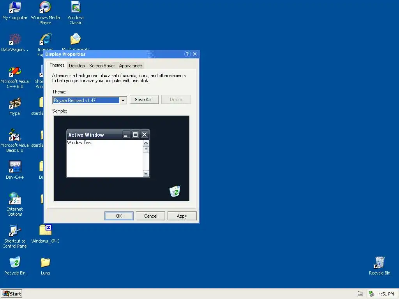Viewport: 399px width, 299px height.
Task: Expand the Theme dropdown arrow
Action: (123, 100)
